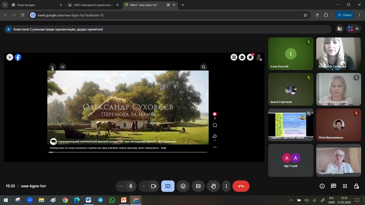The width and height of the screenshot is (365, 205).
Task: Open Chrome three-dot menu
Action: pos(359,15)
